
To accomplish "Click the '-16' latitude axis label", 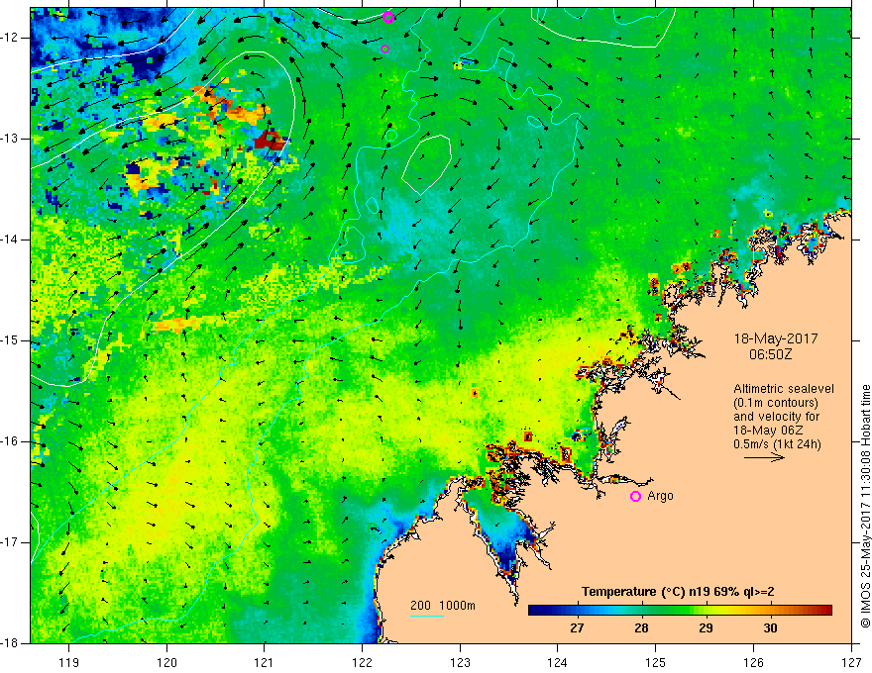I will pyautogui.click(x=10, y=441).
